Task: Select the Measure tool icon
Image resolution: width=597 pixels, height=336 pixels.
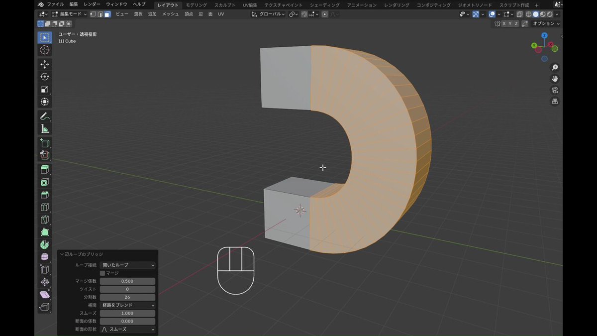Action: click(x=45, y=129)
